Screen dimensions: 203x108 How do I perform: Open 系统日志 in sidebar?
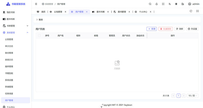click(16, 60)
